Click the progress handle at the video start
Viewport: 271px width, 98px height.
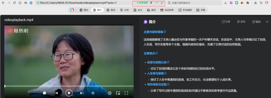[x=5, y=86]
